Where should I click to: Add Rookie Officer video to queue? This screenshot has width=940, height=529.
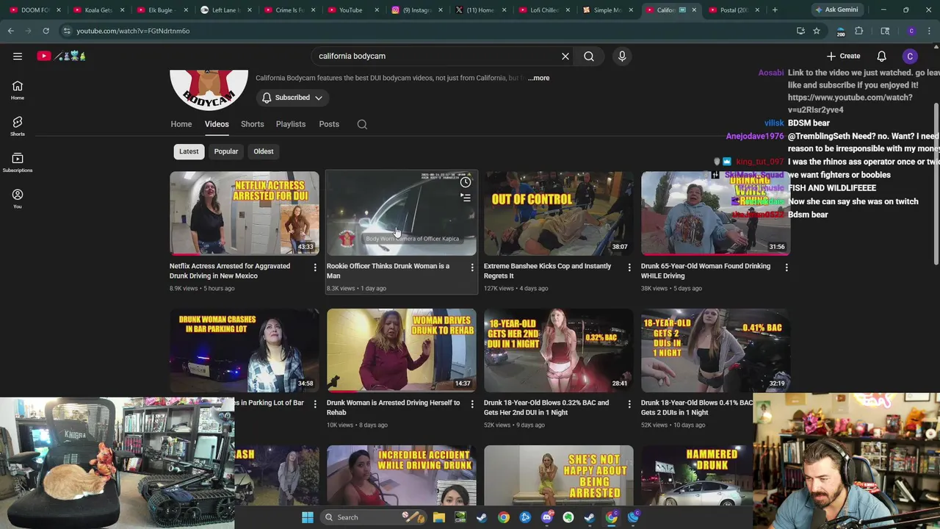tap(466, 197)
